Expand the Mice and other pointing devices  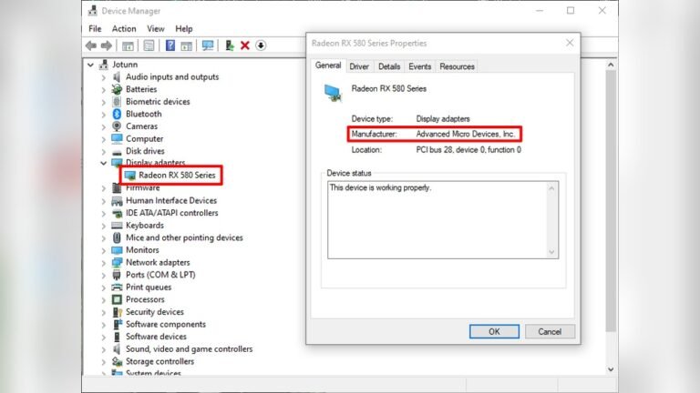coord(104,238)
